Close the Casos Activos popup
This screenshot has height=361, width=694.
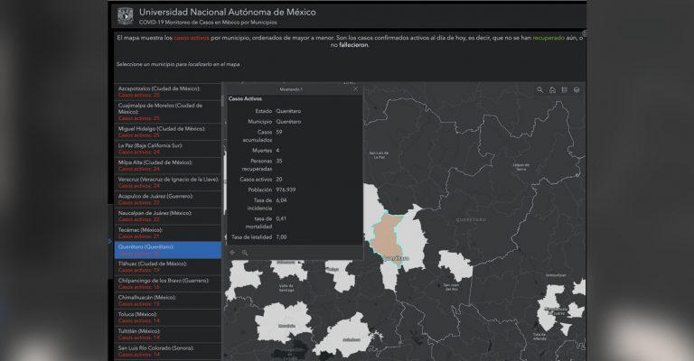[x=355, y=88]
